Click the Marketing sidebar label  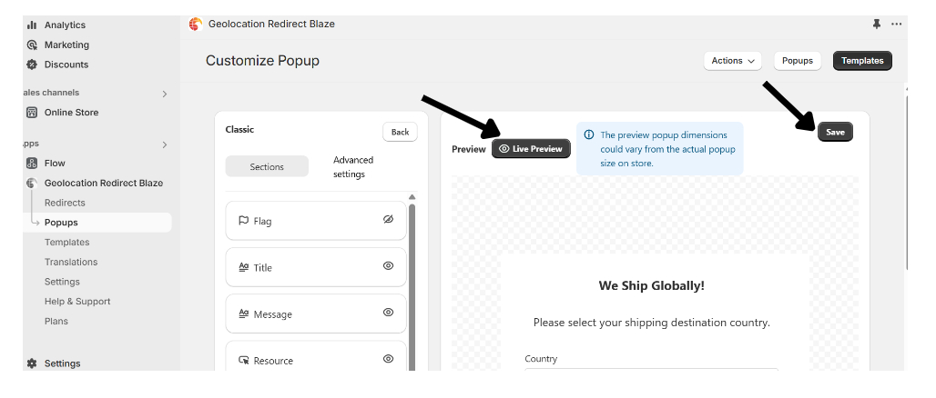pos(66,45)
